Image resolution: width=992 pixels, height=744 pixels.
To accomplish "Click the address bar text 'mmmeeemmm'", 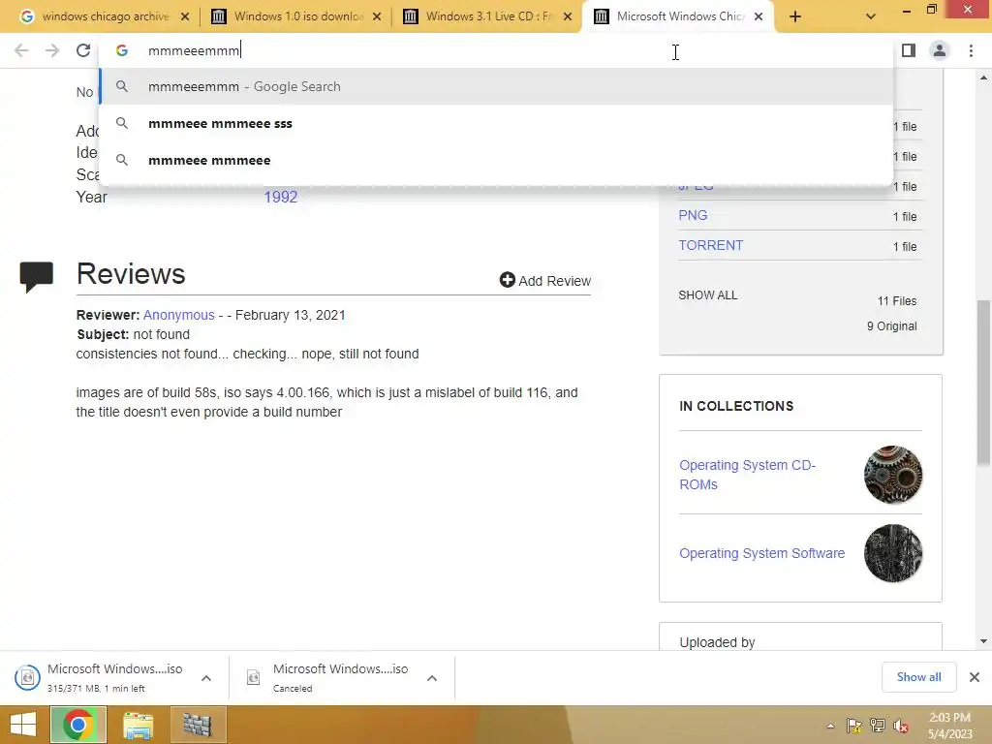I will [x=194, y=50].
